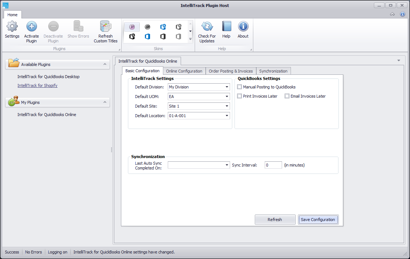This screenshot has height=259, width=410.
Task: Open the document tab list dropdown arrow
Action: pos(399,60)
